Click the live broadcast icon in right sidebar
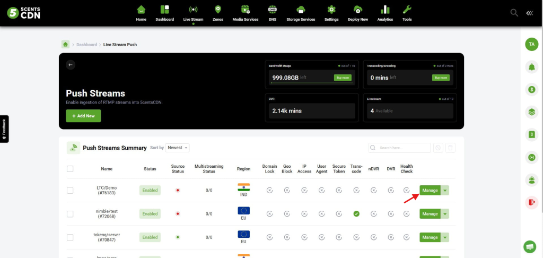Screen dimensions: 543x258 pyautogui.click(x=531, y=157)
